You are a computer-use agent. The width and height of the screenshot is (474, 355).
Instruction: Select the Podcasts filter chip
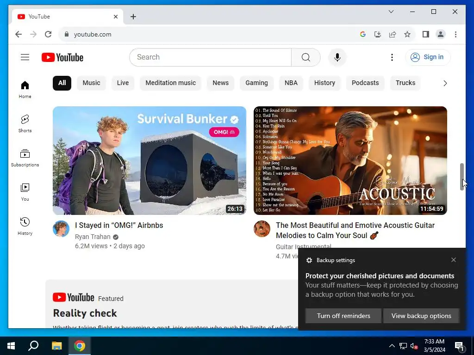tap(365, 83)
